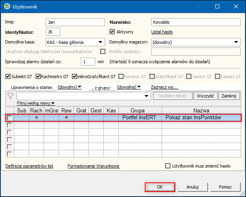The image size is (246, 197).
Task: Toggle the Aktywny checkbox
Action: 113,32
